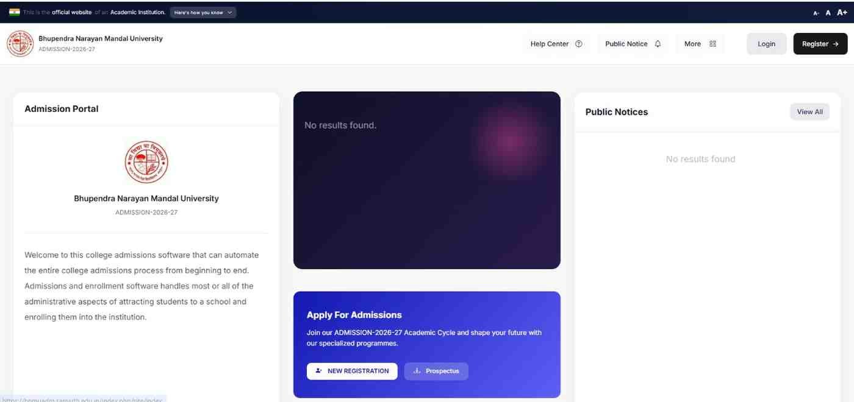Click the Register button

pos(820,44)
